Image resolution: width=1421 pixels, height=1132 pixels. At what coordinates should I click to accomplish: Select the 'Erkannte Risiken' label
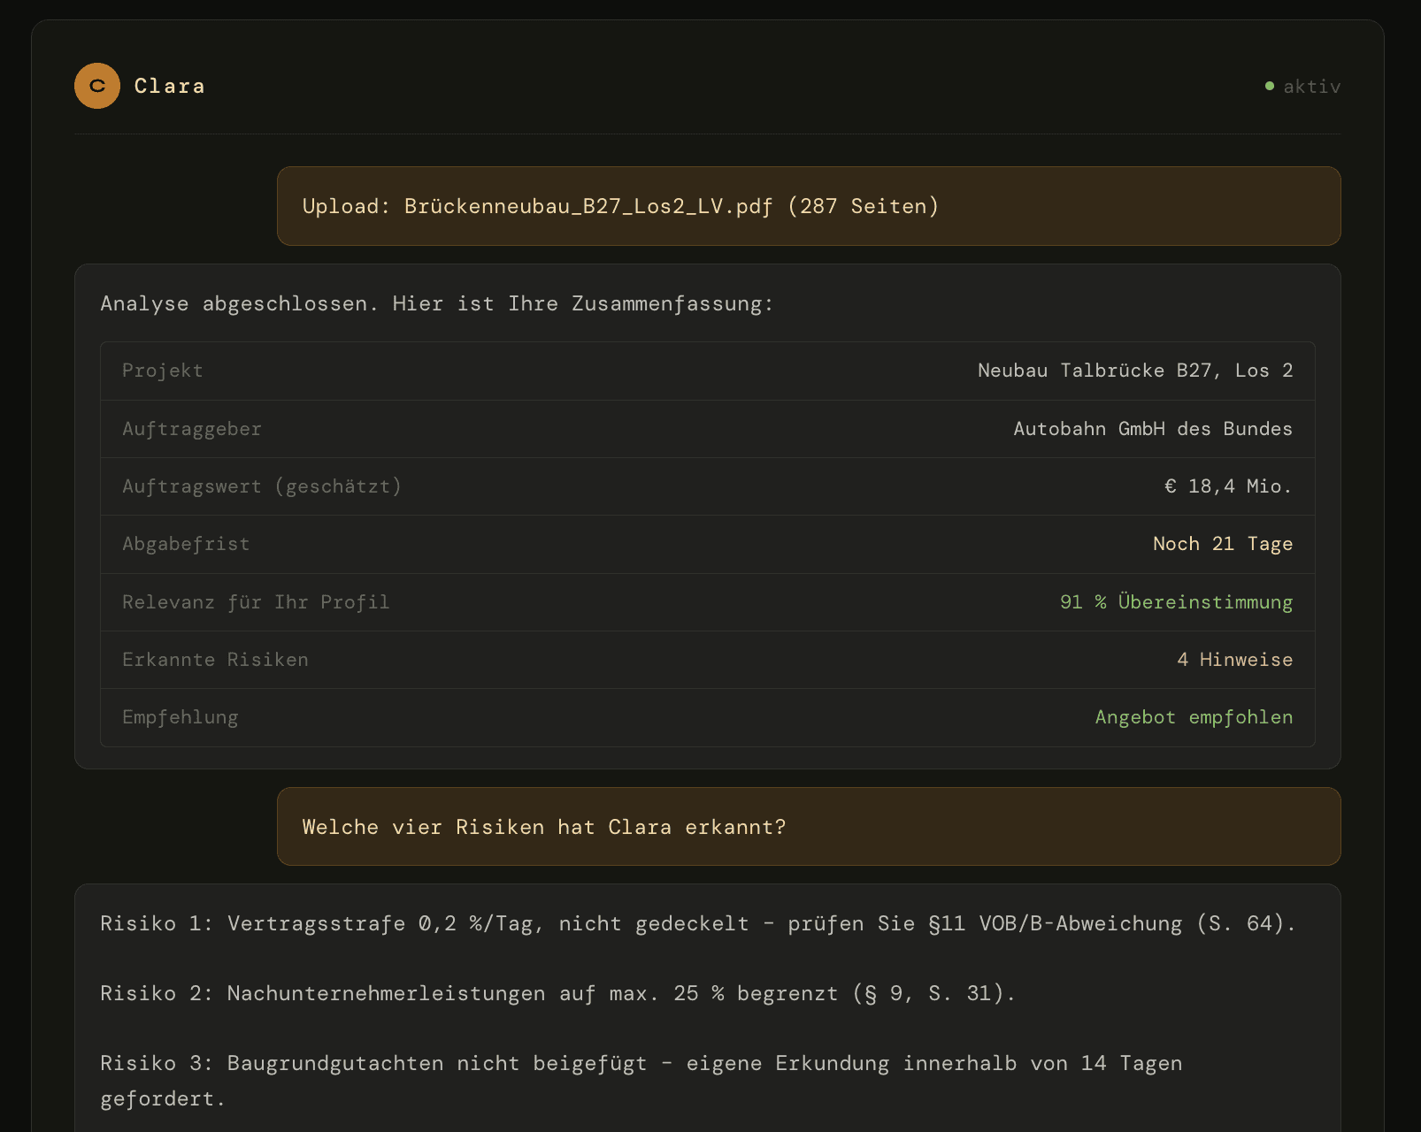click(215, 660)
